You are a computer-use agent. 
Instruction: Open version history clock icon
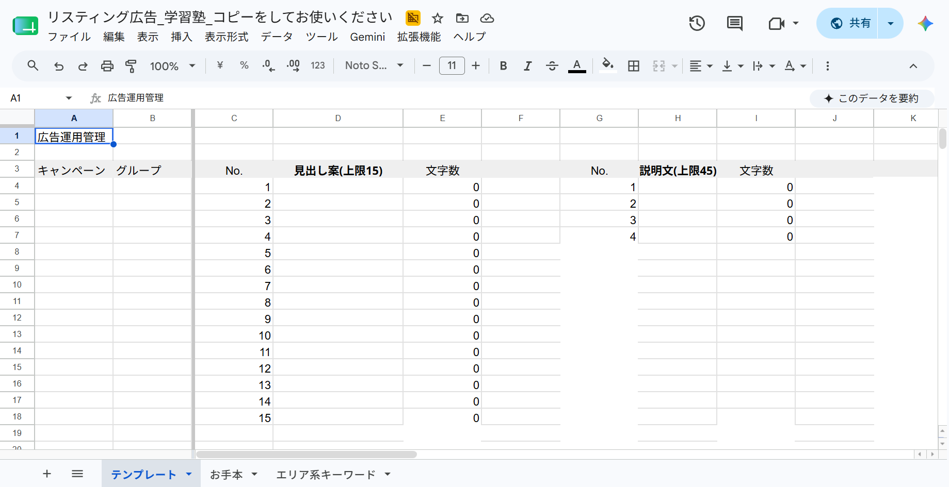tap(697, 23)
